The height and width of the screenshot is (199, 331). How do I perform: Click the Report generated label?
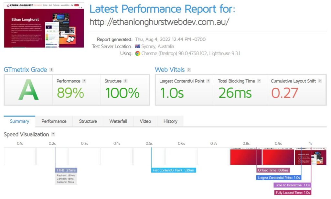115,39
